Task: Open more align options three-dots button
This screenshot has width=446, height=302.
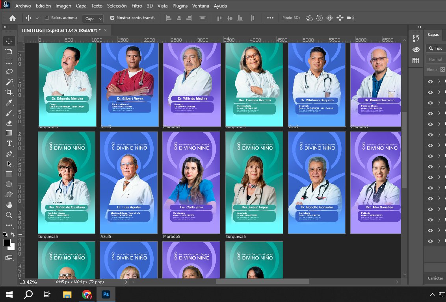Action: (x=270, y=18)
